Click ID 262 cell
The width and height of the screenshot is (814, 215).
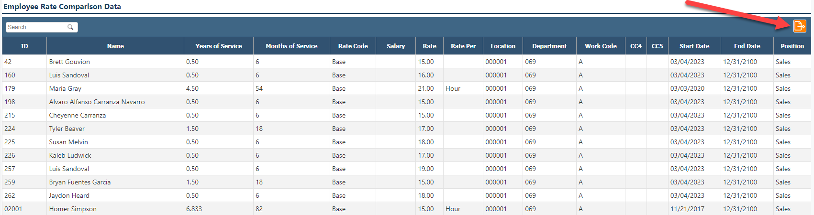24,195
